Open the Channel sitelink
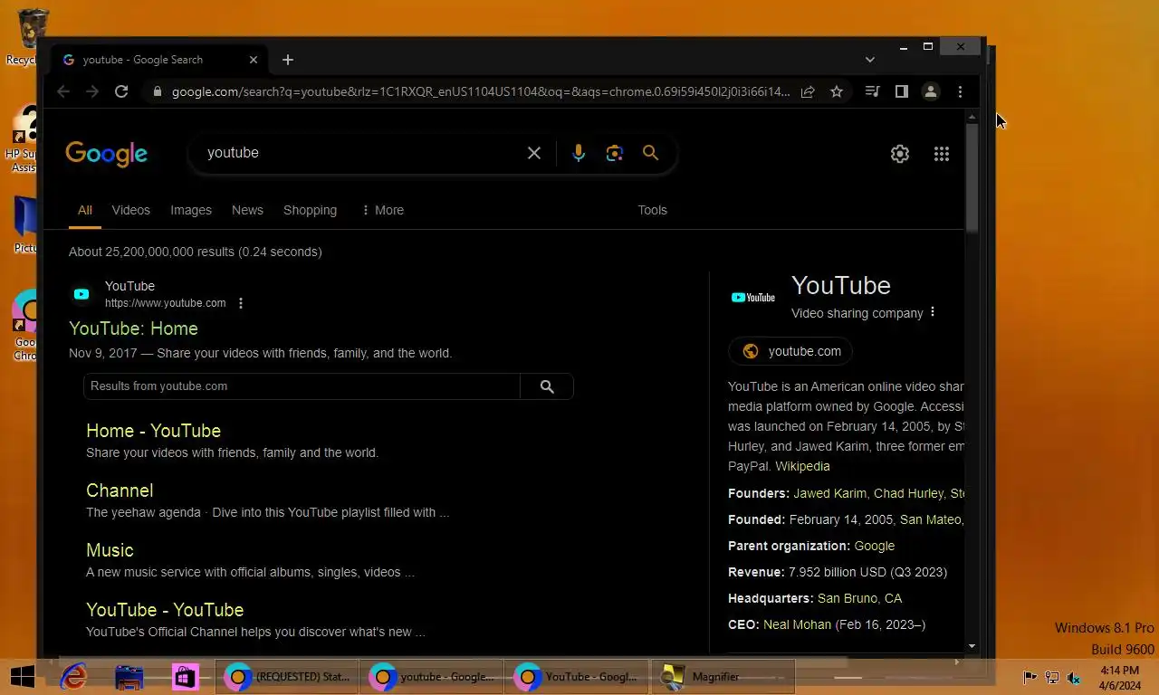 [x=120, y=490]
